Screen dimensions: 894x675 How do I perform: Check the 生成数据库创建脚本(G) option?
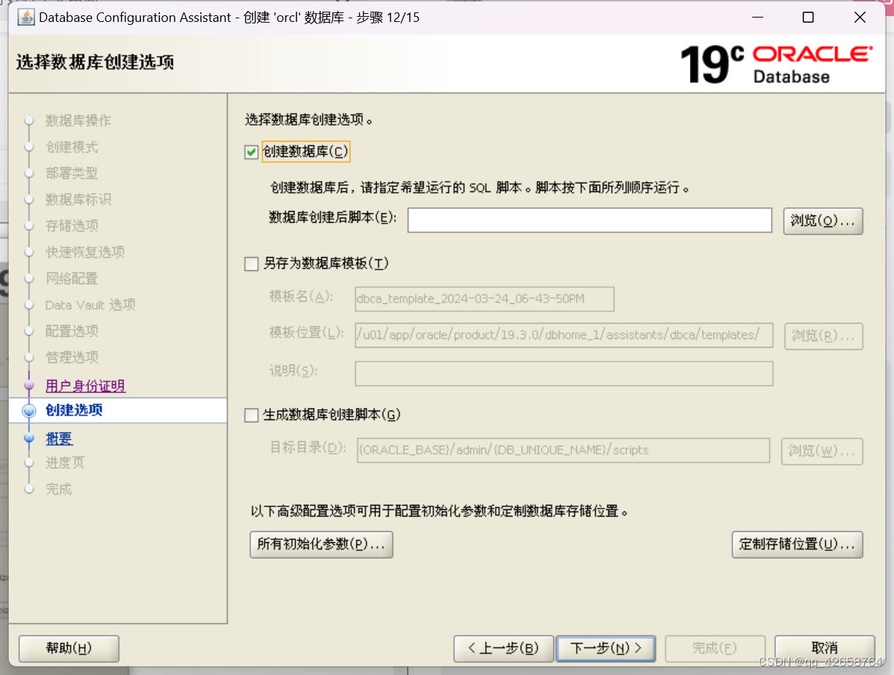pos(252,415)
